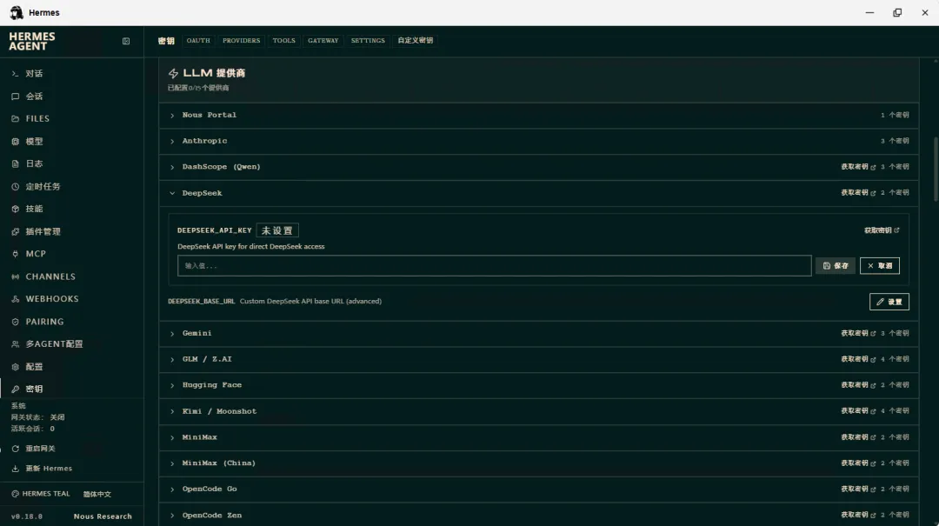
Task: Switch to the SETTINGS tab
Action: (x=368, y=41)
